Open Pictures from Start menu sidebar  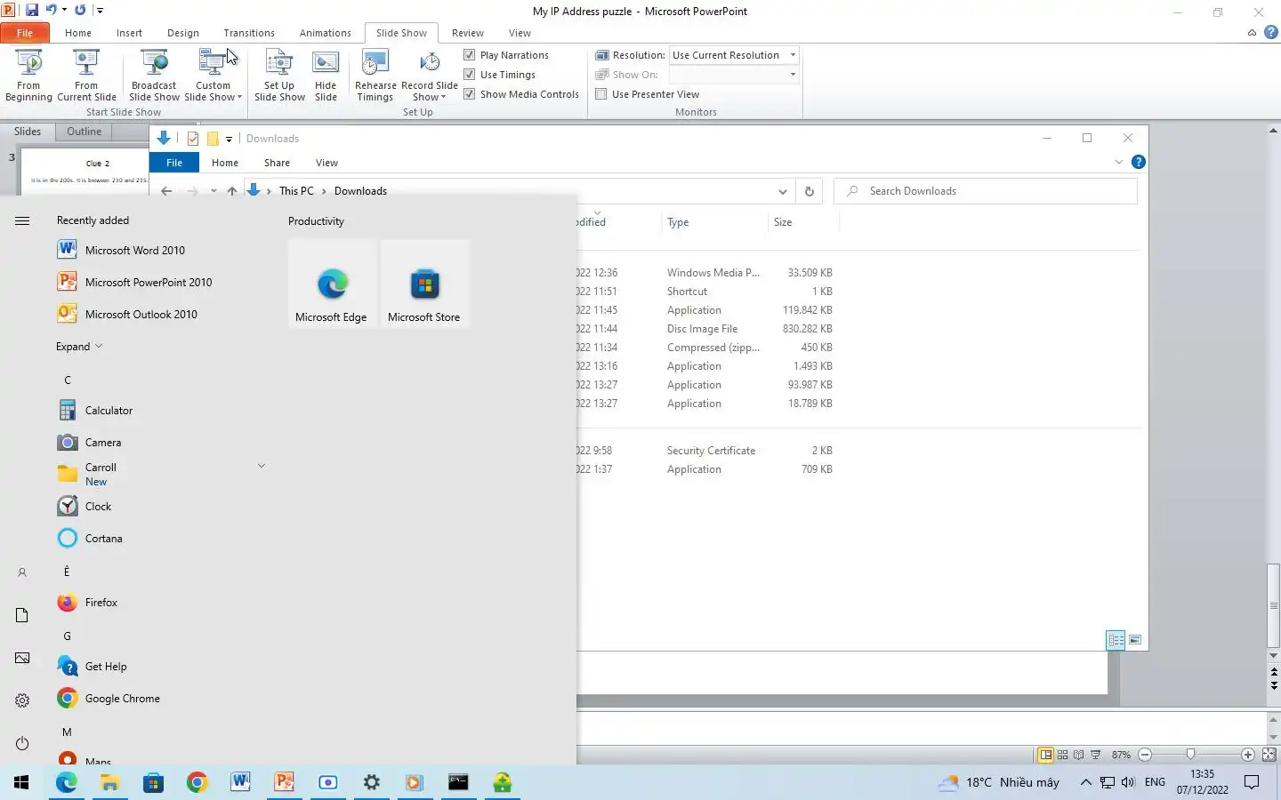(x=22, y=659)
